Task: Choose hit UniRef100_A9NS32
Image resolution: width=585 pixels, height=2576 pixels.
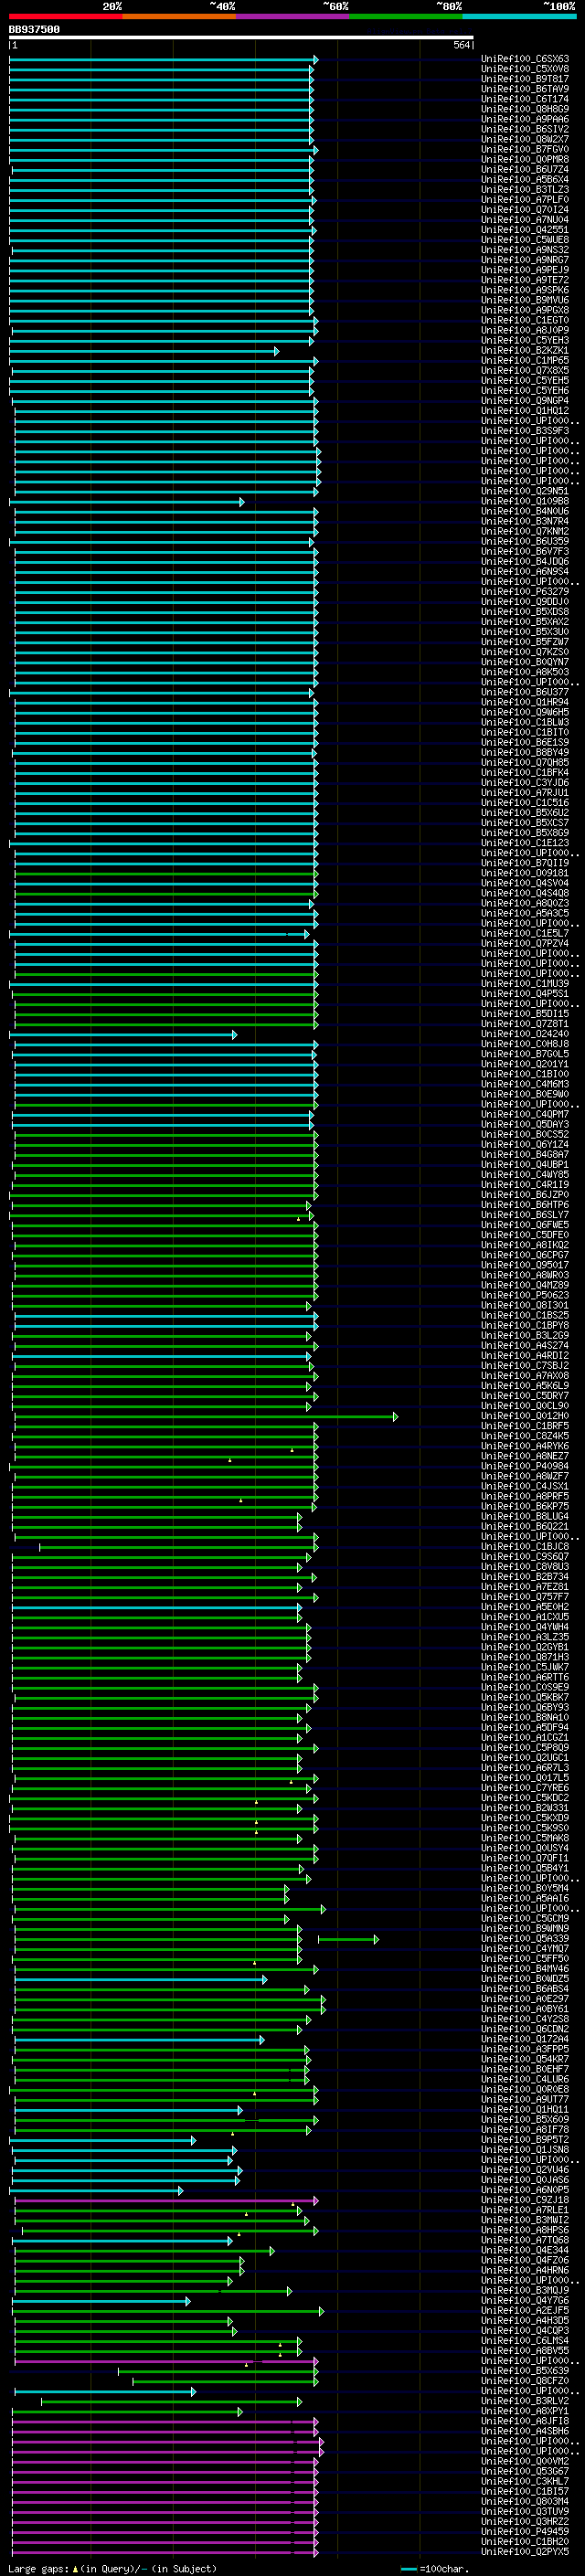Action: coord(525,250)
